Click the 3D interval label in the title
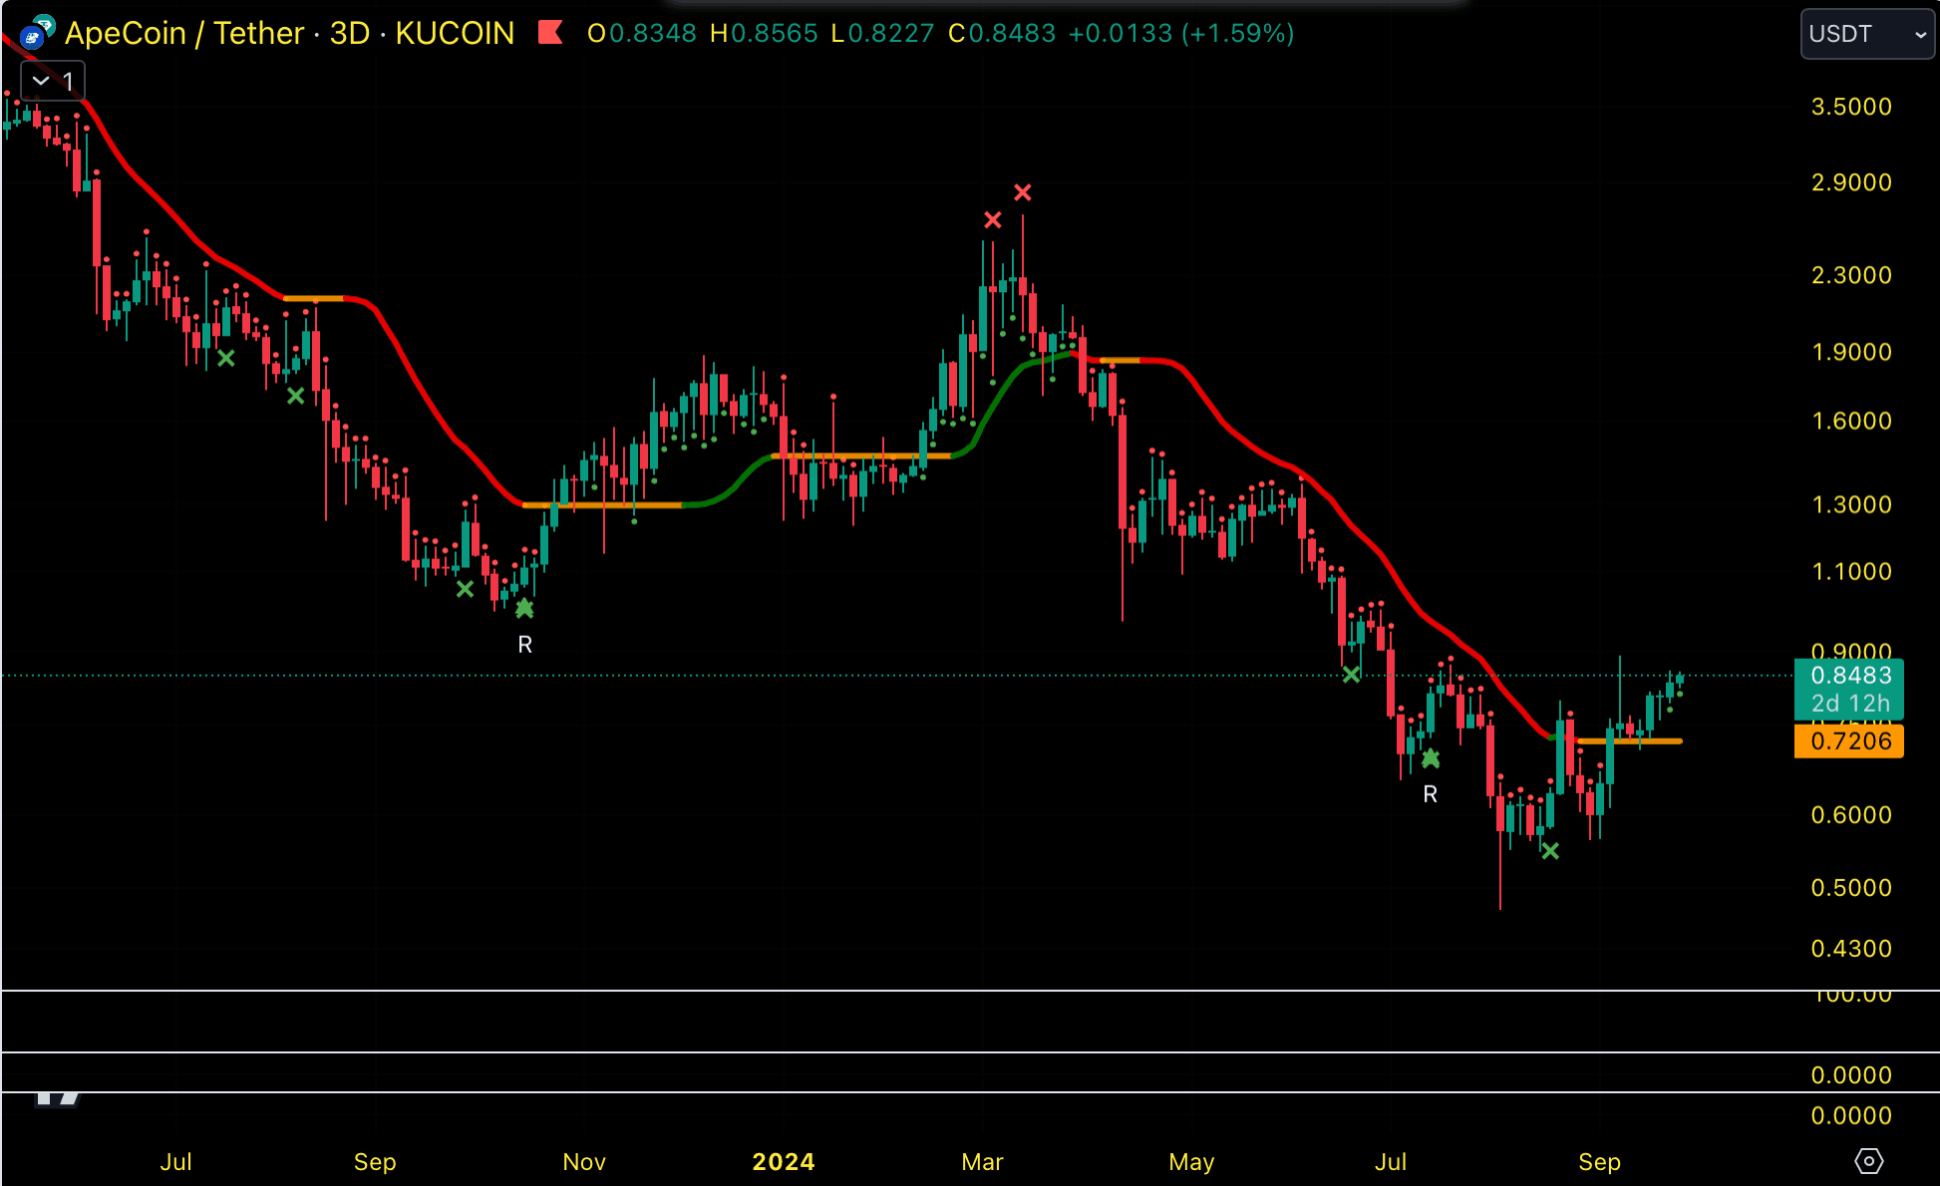Screen dimensions: 1940x1186 click(350, 33)
